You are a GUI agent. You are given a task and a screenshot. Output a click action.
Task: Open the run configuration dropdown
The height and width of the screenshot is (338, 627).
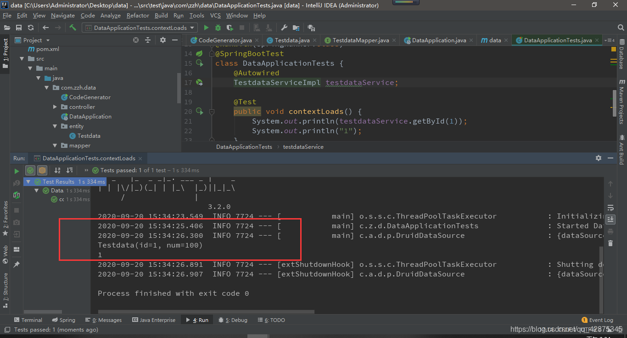click(x=140, y=28)
